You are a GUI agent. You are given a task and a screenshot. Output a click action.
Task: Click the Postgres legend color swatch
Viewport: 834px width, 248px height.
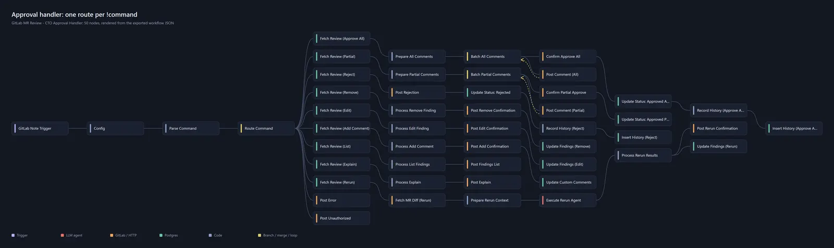161,235
